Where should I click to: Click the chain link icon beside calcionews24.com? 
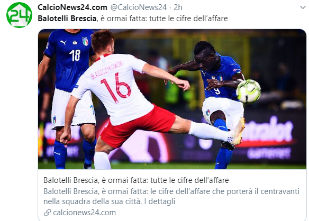(x=47, y=213)
